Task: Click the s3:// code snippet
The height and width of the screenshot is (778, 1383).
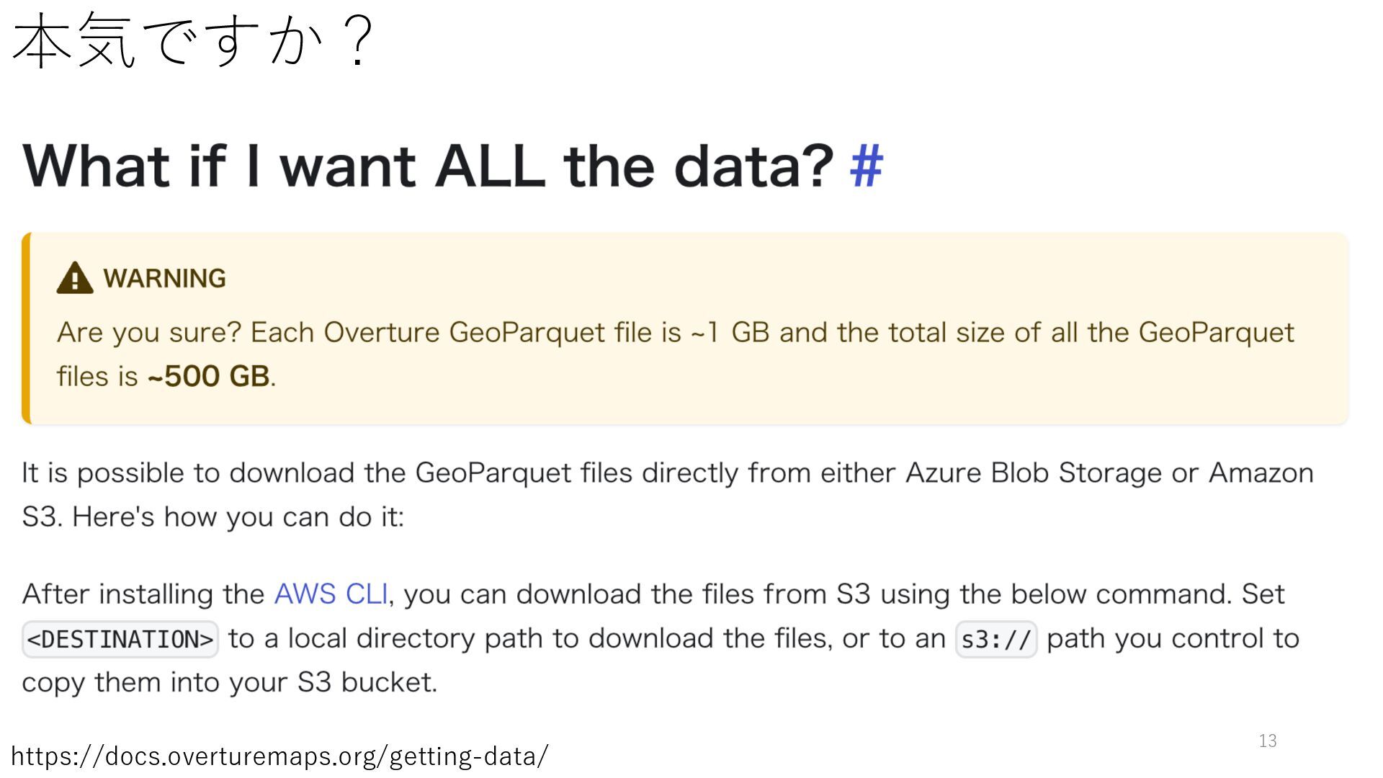Action: pyautogui.click(x=995, y=639)
